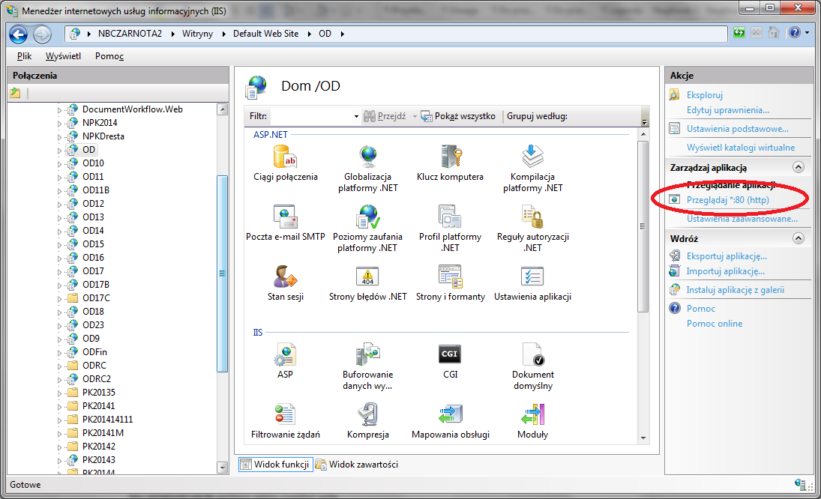Click the connections tree vertical scrollbar thumb
Image resolution: width=821 pixels, height=499 pixels.
coord(222,273)
